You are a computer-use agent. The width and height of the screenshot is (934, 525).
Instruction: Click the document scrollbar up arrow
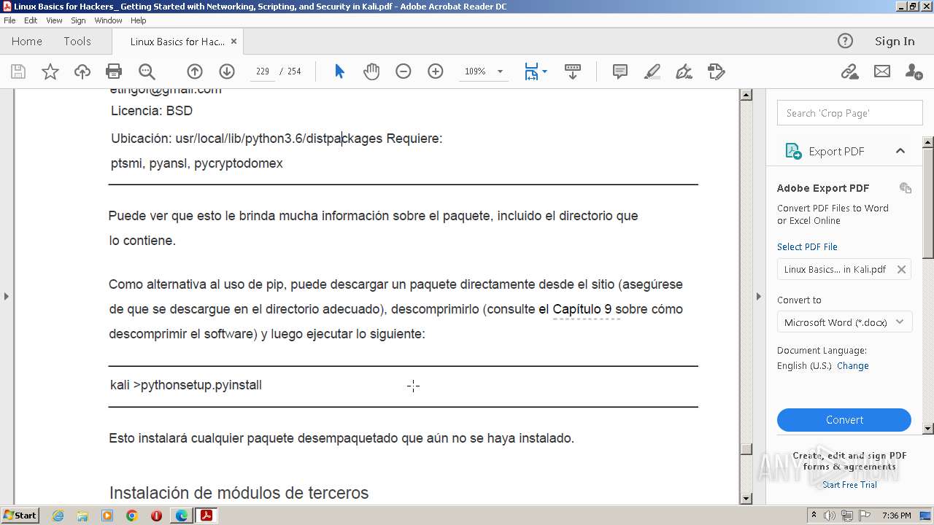pyautogui.click(x=746, y=95)
